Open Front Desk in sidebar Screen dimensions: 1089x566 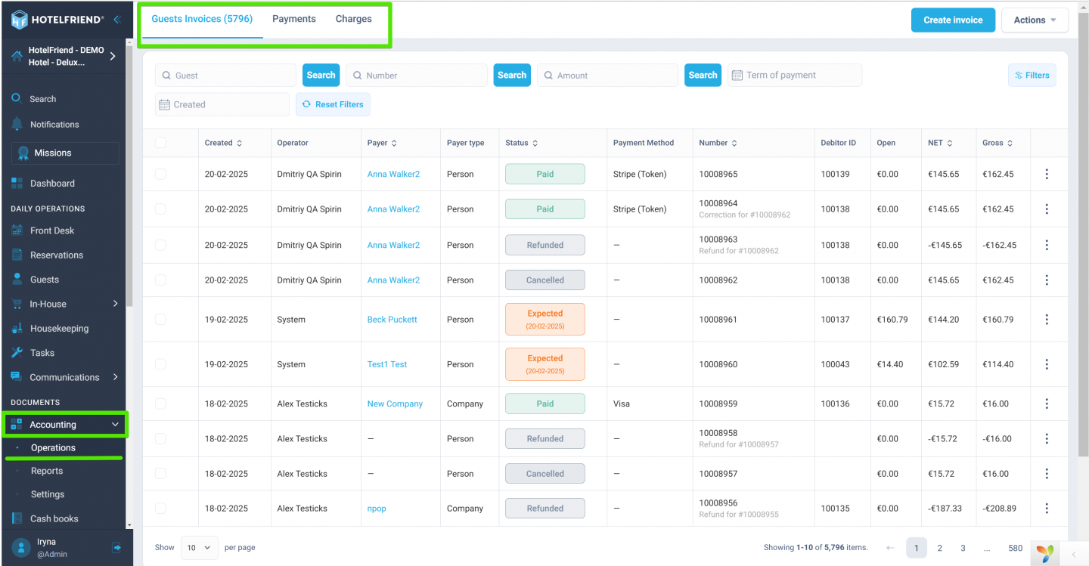coord(43,231)
